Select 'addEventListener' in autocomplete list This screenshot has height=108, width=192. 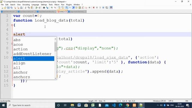(34, 54)
